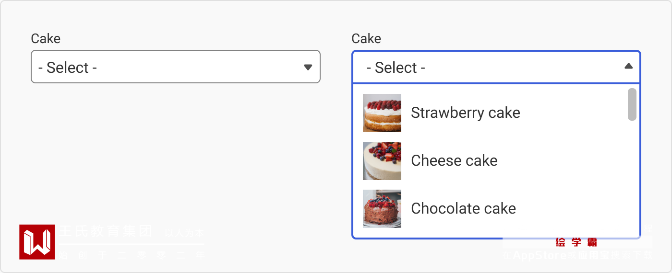Click the red 绘学霸 watermark text
The width and height of the screenshot is (672, 273).
(576, 242)
